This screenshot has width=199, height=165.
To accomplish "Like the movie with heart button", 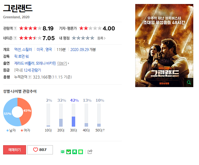I will click(40, 150).
